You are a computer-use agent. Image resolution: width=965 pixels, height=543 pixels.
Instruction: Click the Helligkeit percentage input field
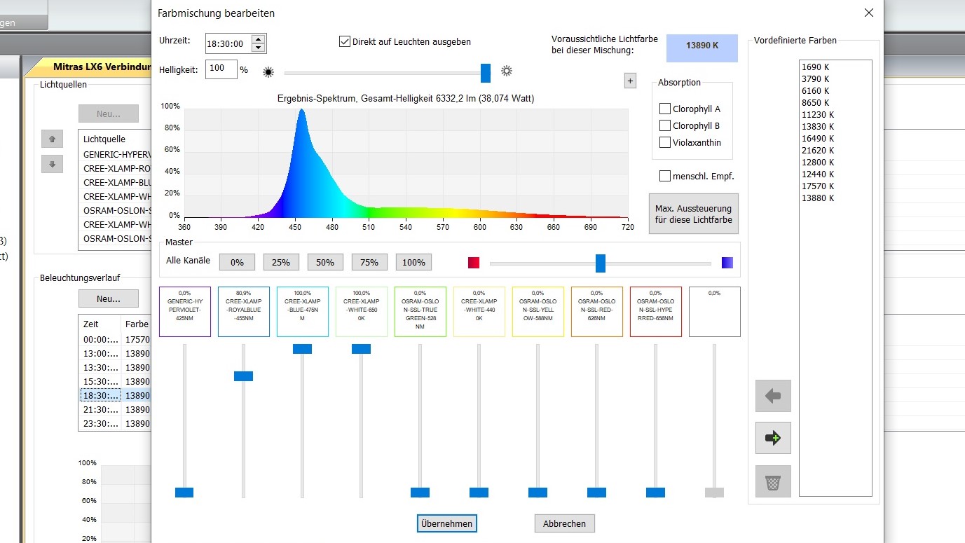click(x=221, y=69)
